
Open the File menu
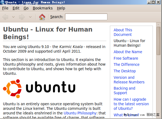click(5, 8)
